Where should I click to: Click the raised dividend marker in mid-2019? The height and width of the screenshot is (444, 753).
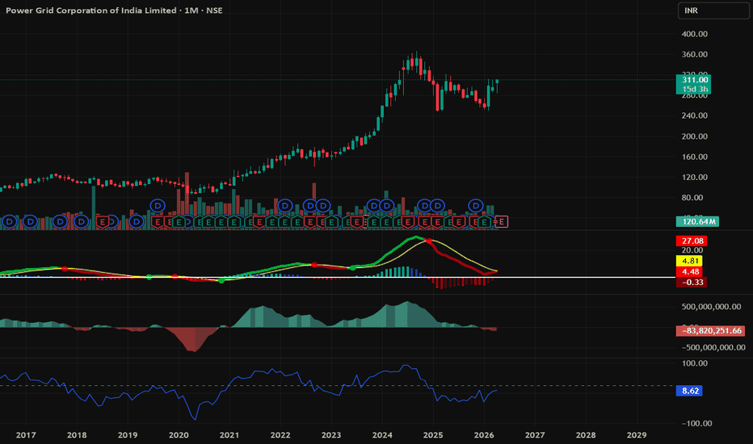click(158, 206)
